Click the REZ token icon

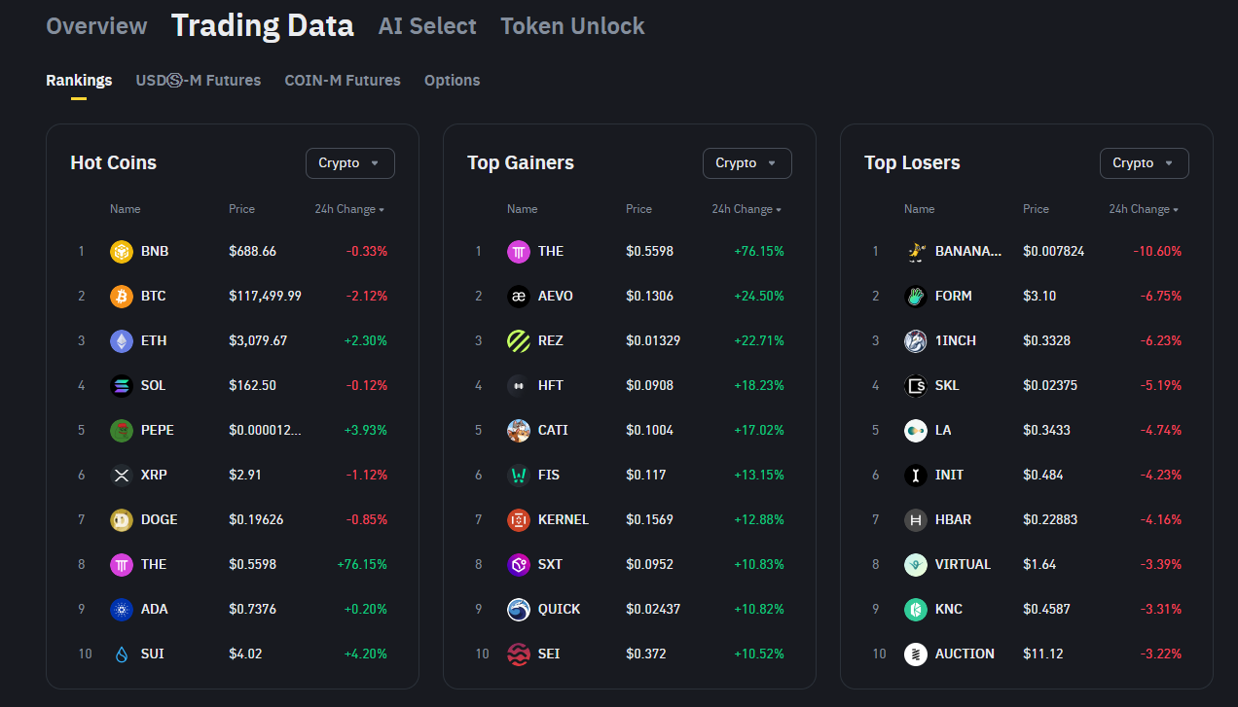[518, 340]
